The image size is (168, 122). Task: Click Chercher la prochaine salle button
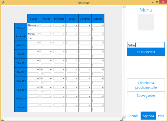point(146,85)
